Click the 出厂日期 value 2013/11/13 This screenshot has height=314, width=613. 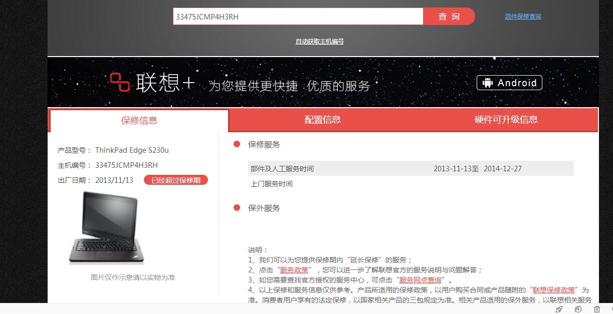coord(114,180)
